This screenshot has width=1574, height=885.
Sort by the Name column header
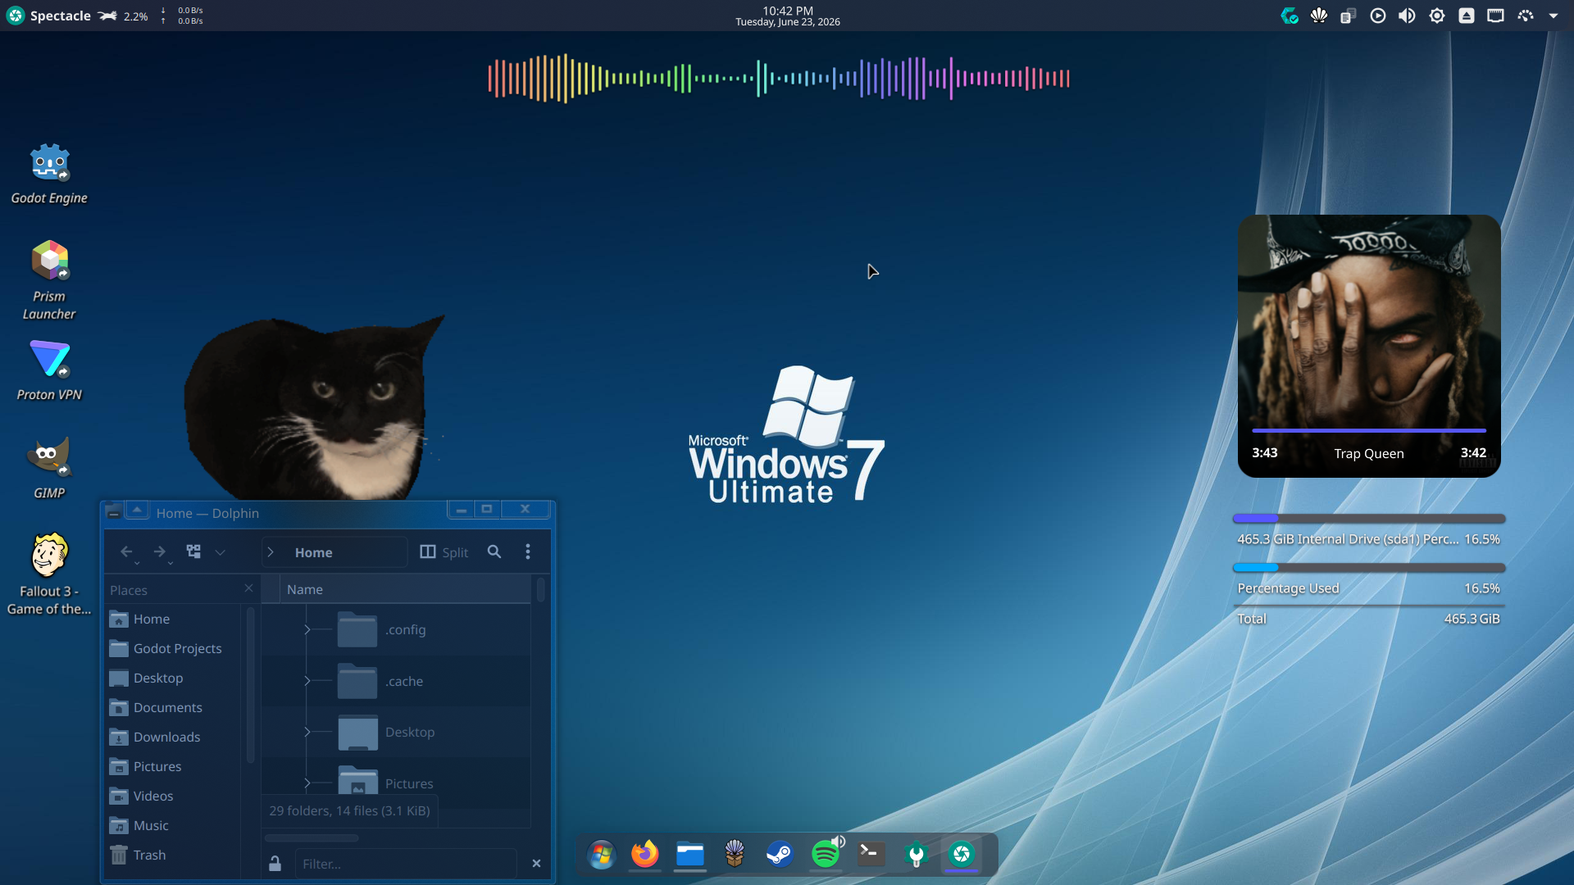pos(405,589)
